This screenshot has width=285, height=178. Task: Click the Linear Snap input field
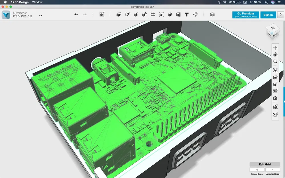tap(257, 169)
